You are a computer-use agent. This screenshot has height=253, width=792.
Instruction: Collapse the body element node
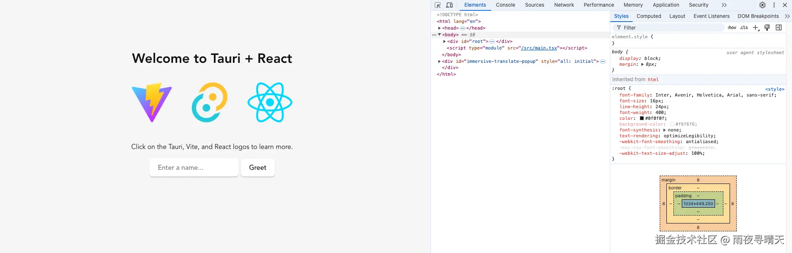(439, 35)
